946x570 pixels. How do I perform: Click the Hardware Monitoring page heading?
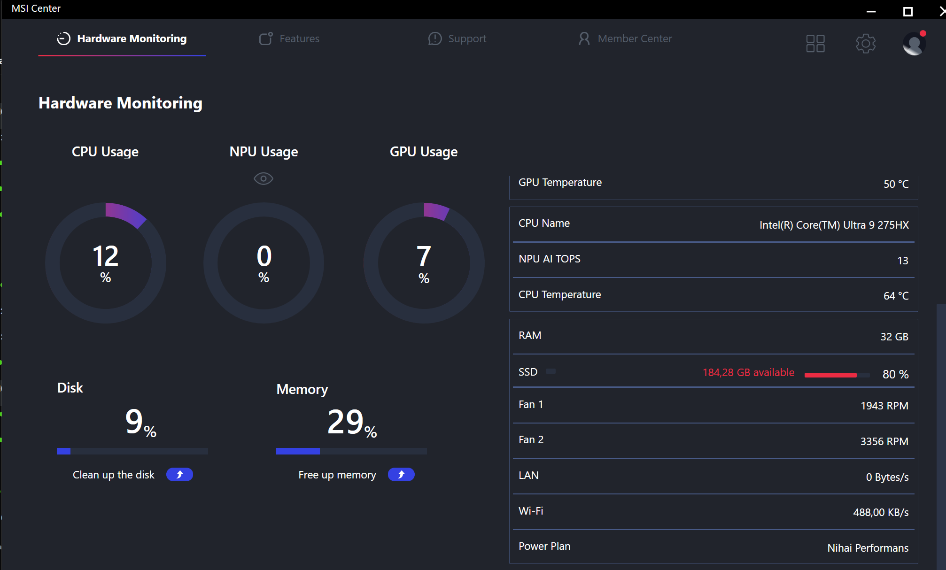tap(121, 103)
